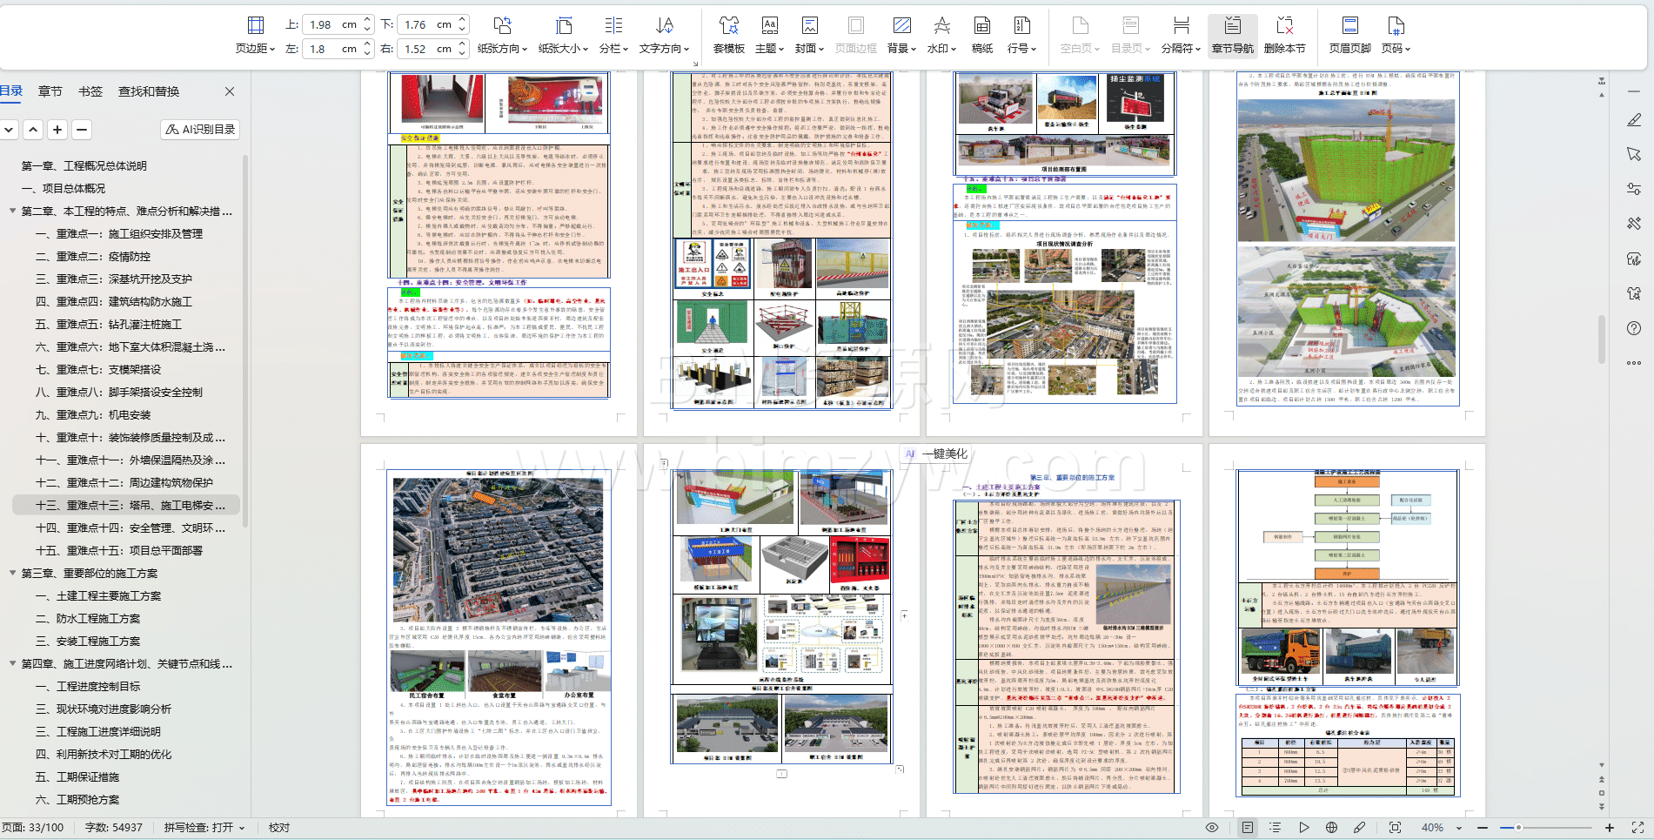This screenshot has width=1654, height=840.
Task: Click the 稿纸 manuscript paper icon
Action: 982,25
